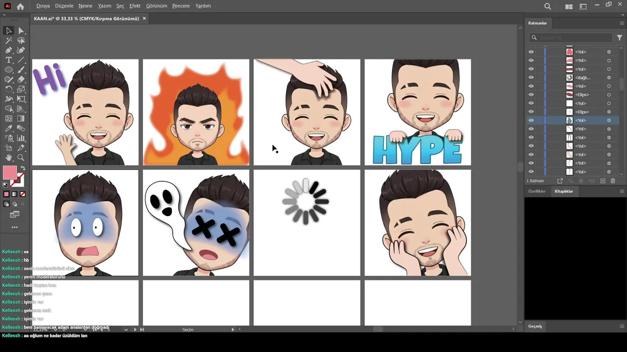The width and height of the screenshot is (627, 352).
Task: Click target circle of the <Bağlı...> layer
Action: tap(609, 77)
